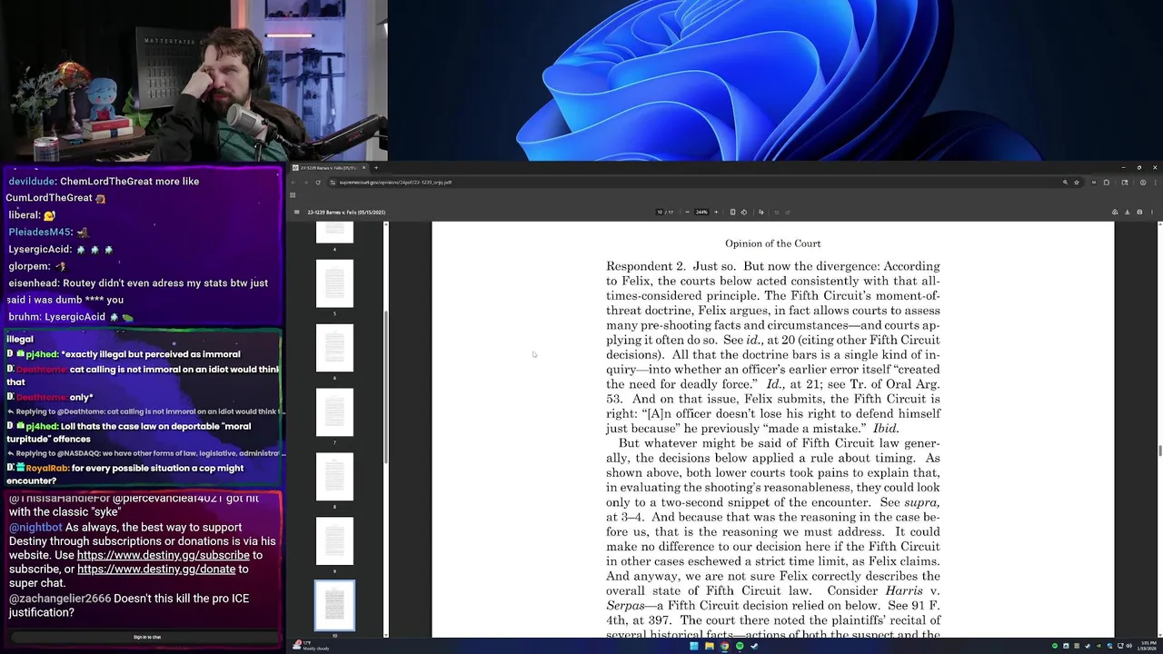Open PDF viewer more actions menu
Image resolution: width=1163 pixels, height=654 pixels.
[1152, 213]
